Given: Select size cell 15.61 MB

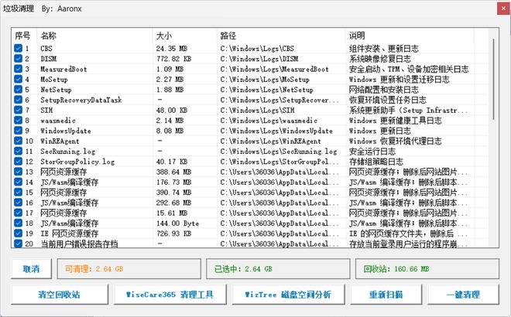Looking at the screenshot, I should pyautogui.click(x=171, y=213).
